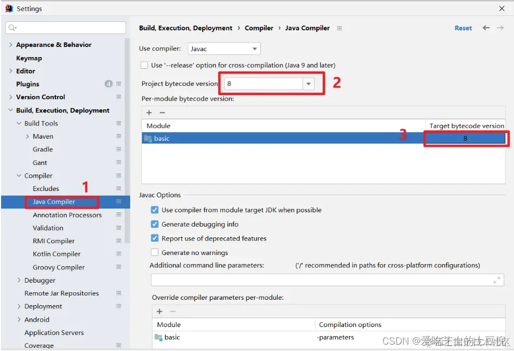
Task: Expand the Android node
Action: click(19, 320)
